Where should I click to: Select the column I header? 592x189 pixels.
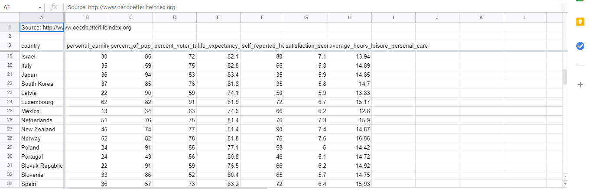[x=394, y=17]
